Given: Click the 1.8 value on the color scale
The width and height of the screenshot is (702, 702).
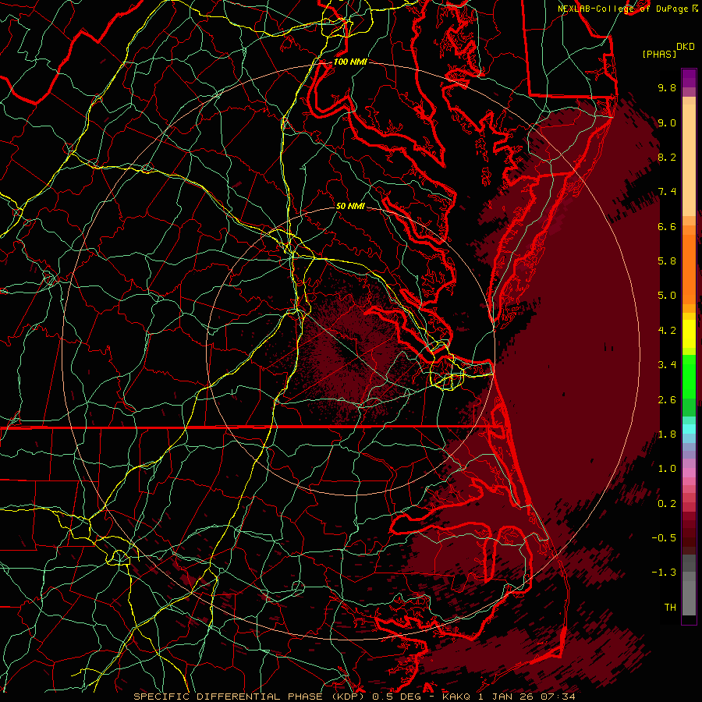Looking at the screenshot, I should tap(667, 434).
